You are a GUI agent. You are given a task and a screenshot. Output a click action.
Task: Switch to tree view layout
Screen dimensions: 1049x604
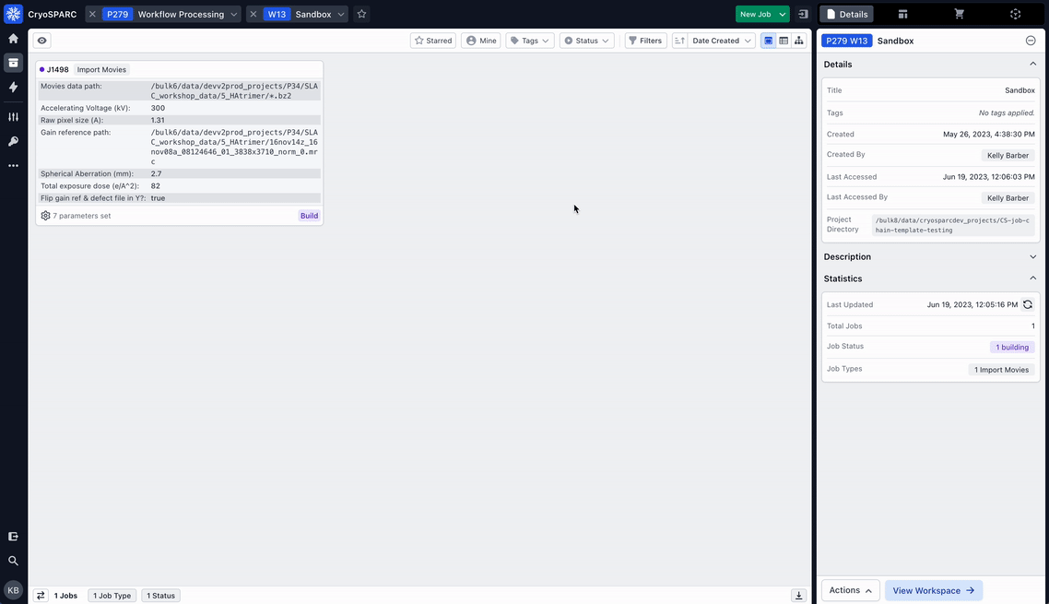798,41
